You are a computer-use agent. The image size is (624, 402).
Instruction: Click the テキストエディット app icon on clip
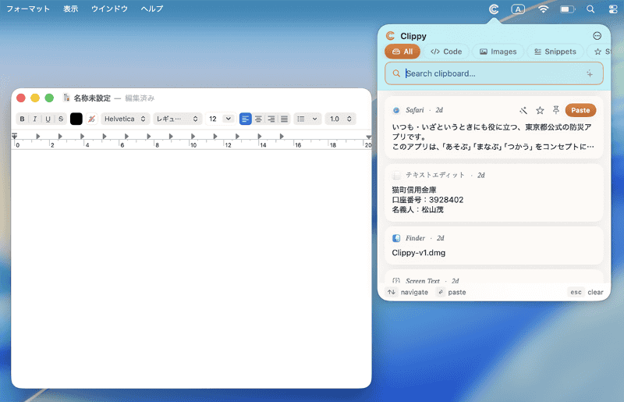click(396, 176)
